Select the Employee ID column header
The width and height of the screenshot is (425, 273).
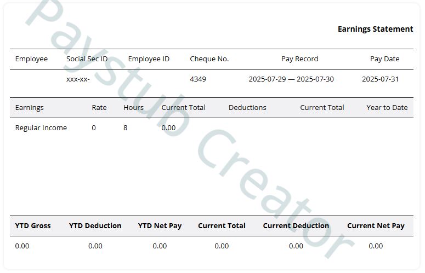pyautogui.click(x=149, y=59)
